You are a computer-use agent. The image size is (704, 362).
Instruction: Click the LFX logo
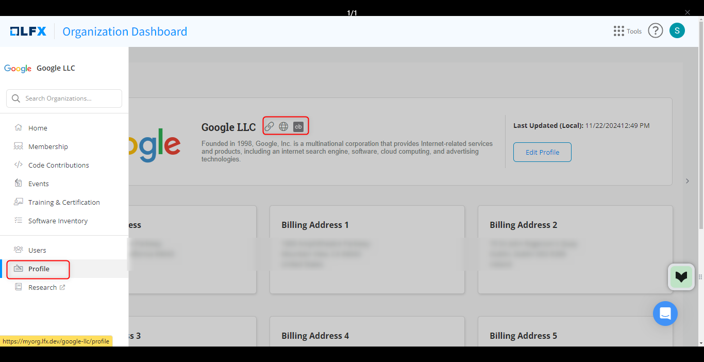28,31
